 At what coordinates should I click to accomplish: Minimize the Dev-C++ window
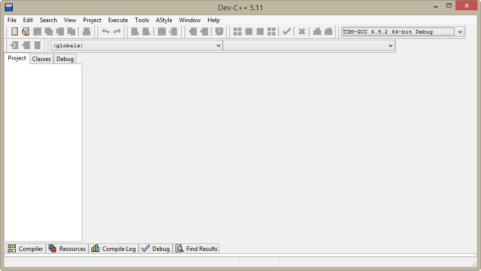tap(436, 6)
